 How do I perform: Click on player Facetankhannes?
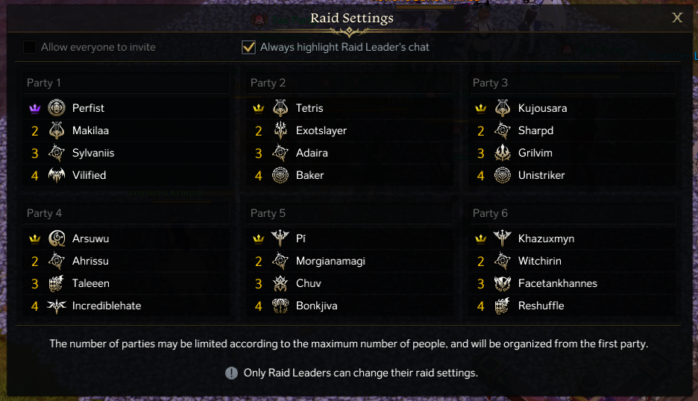coord(557,283)
